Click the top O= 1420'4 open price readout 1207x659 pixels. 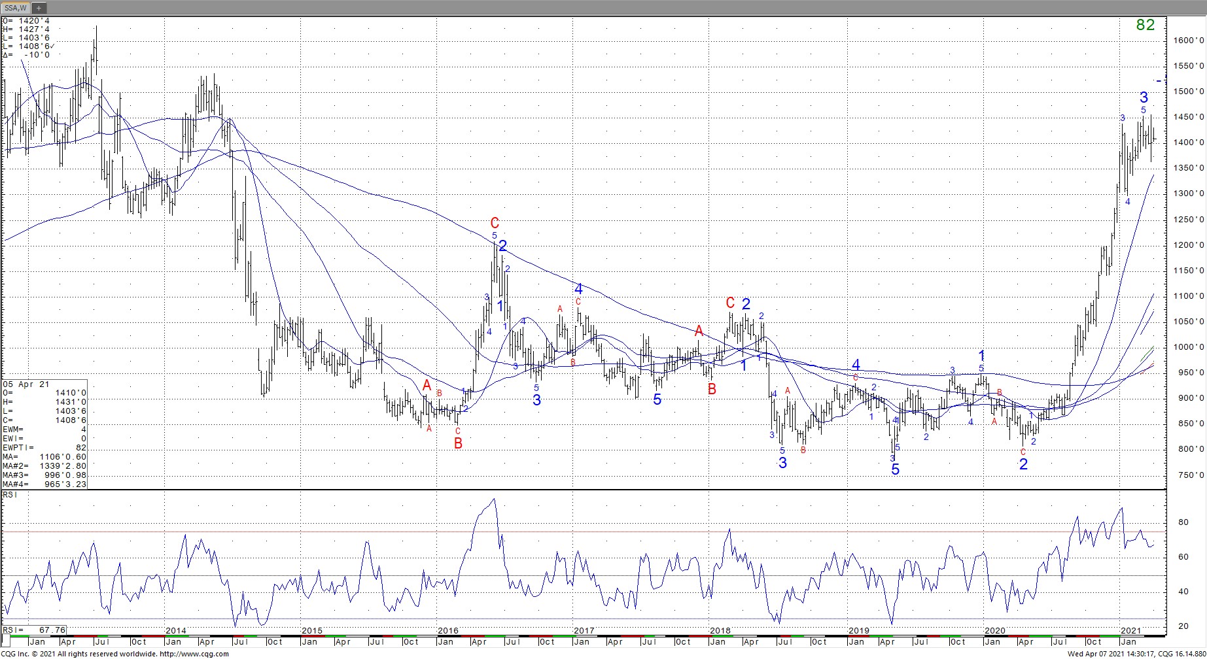pyautogui.click(x=26, y=20)
